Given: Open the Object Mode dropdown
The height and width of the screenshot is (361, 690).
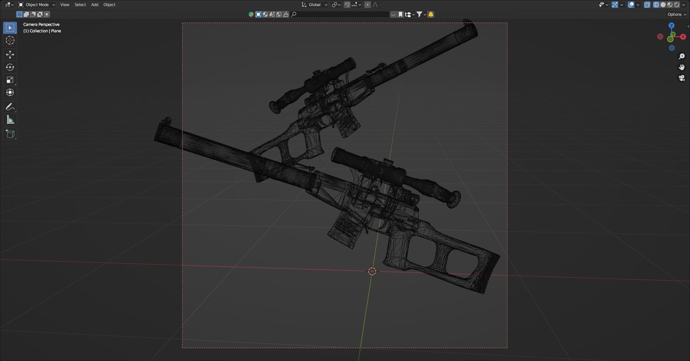Looking at the screenshot, I should coord(36,5).
